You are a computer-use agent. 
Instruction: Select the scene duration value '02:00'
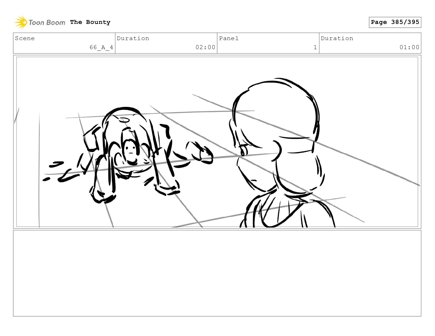coord(205,47)
